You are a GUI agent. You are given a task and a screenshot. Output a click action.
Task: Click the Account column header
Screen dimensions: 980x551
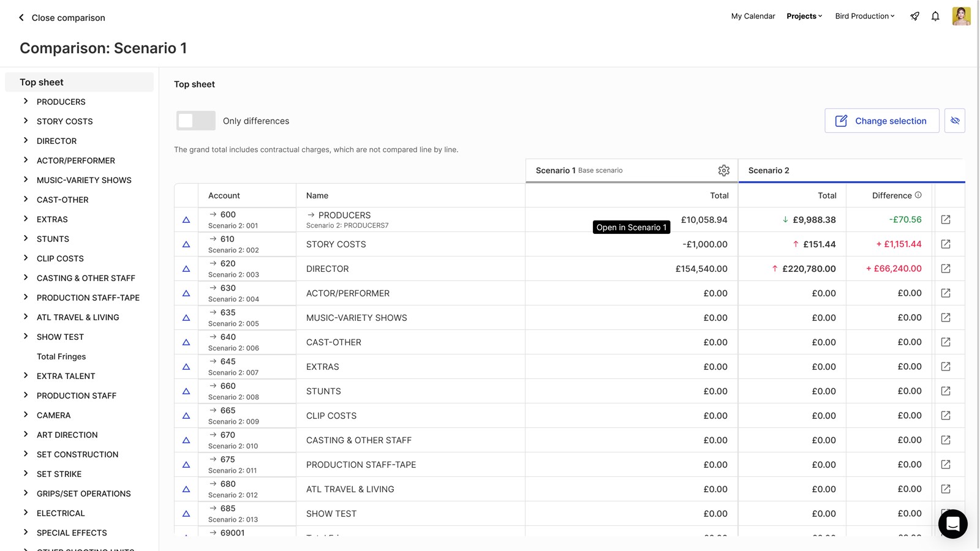coord(224,195)
